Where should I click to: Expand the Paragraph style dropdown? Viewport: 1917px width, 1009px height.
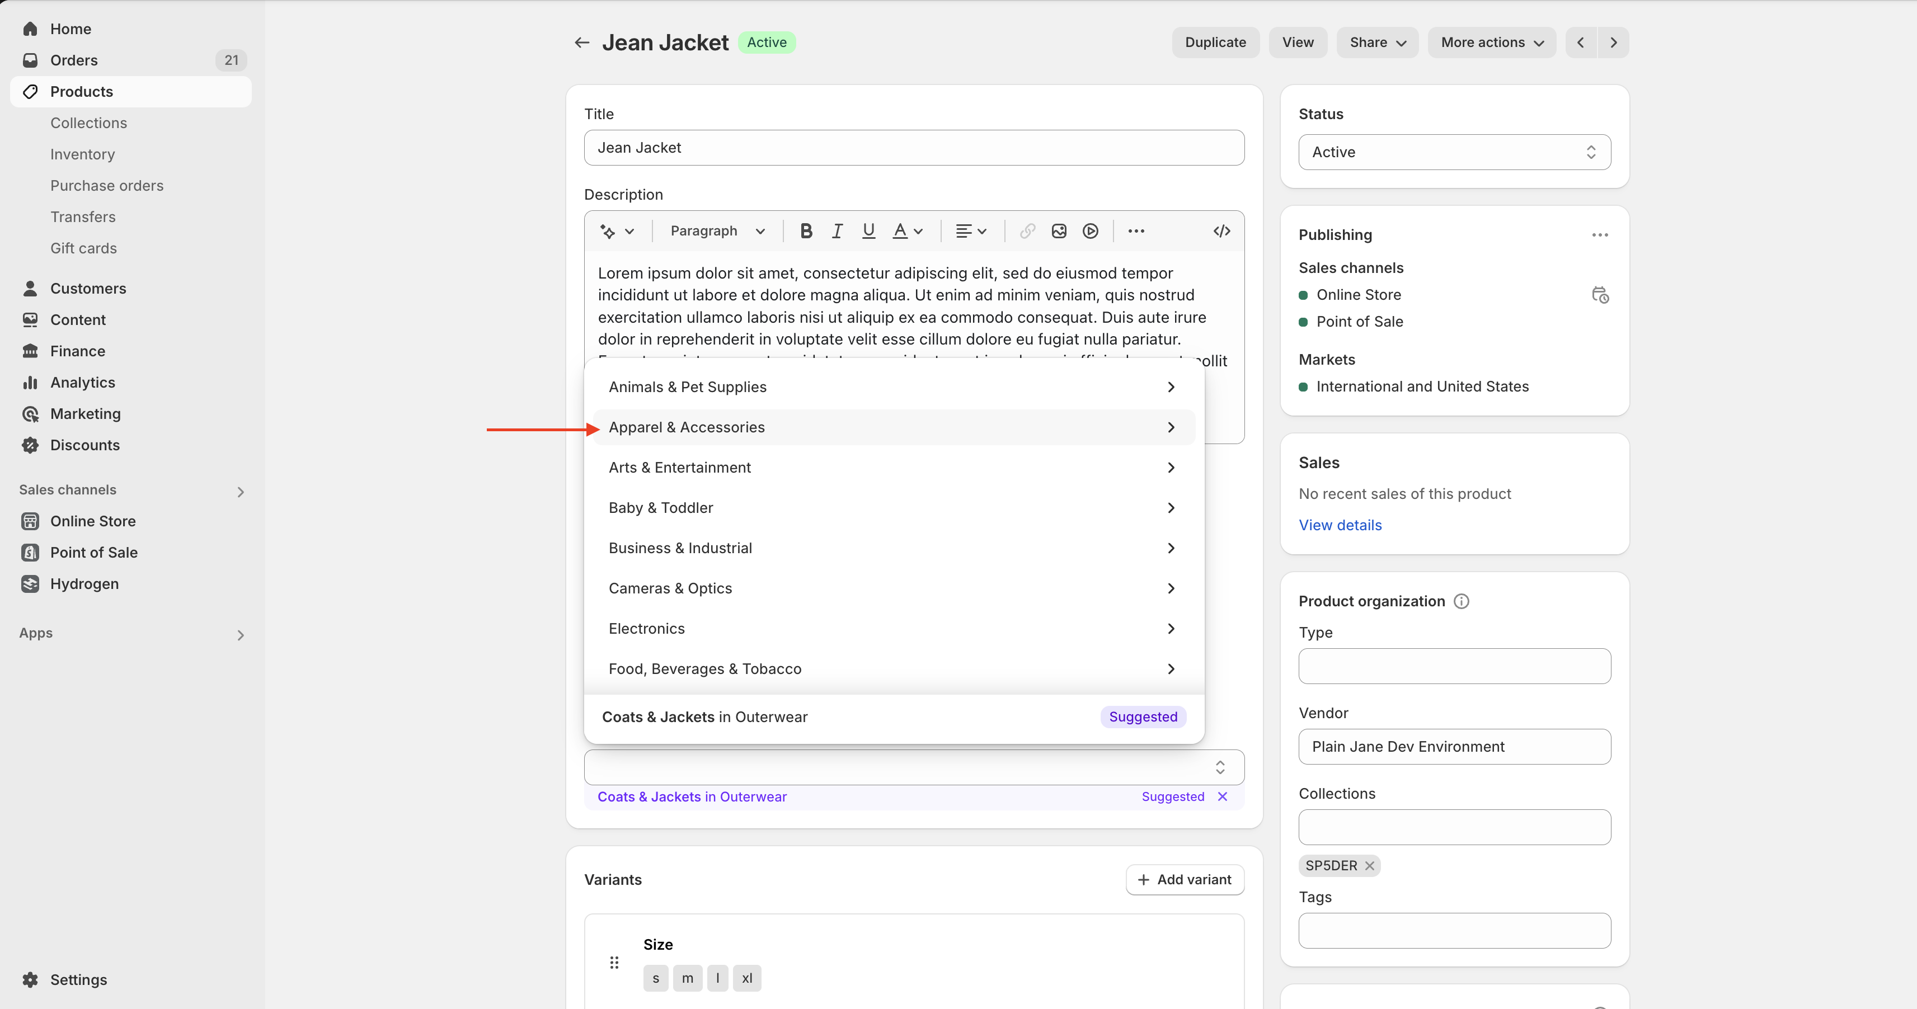click(x=717, y=230)
